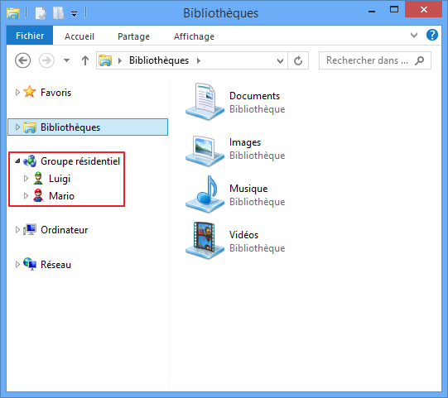
Task: Select Groupe résidentiel in navigation pane
Action: click(x=80, y=161)
